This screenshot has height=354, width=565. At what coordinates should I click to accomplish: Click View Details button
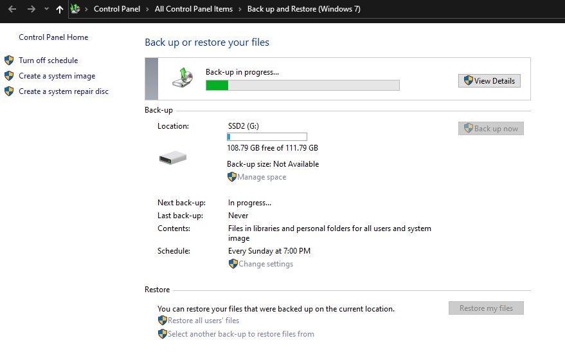pos(489,81)
